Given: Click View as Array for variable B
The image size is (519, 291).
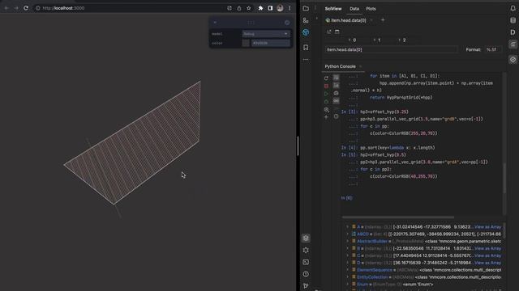Looking at the screenshot, I should tap(487, 248).
